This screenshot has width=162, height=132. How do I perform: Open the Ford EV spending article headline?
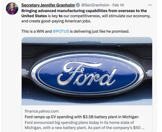pyautogui.click(x=82, y=117)
